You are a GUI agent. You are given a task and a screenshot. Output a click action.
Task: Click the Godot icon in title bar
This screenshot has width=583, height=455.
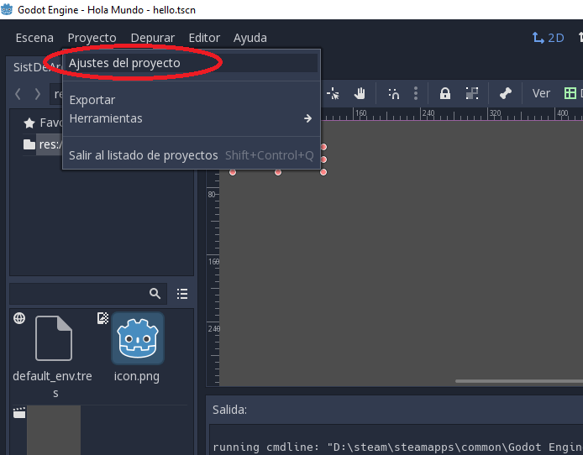coord(7,9)
